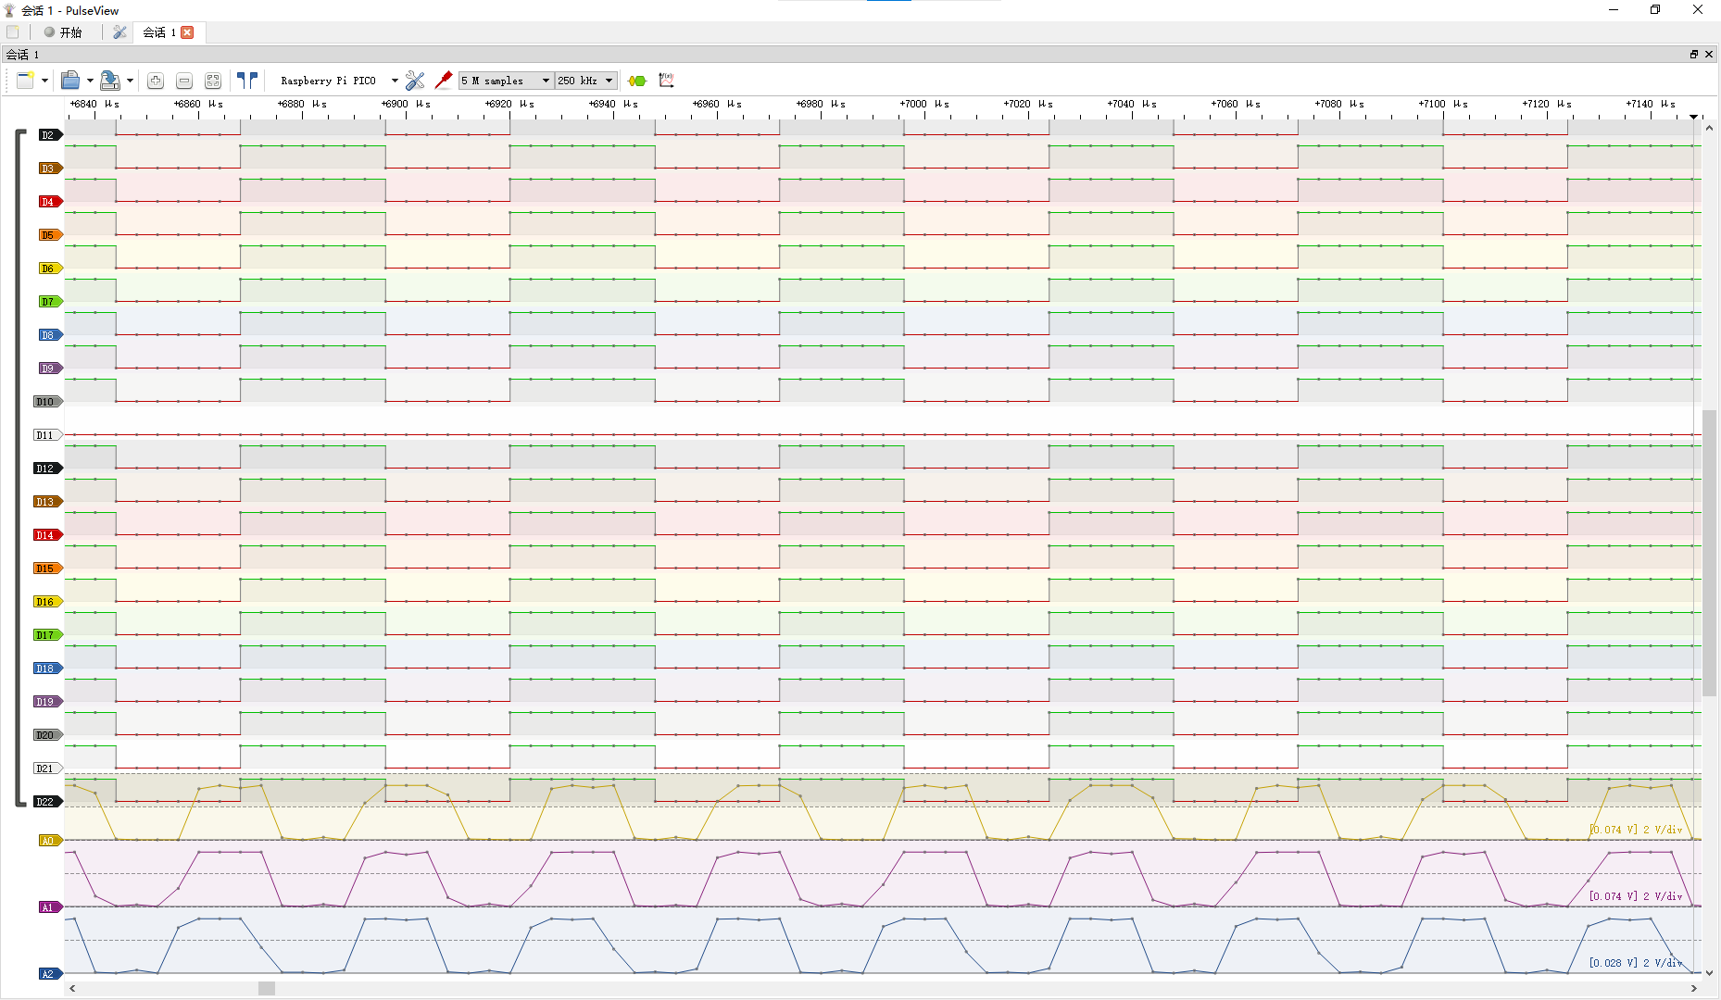This screenshot has width=1721, height=1000.
Task: Open the file using folder icon
Action: point(70,81)
